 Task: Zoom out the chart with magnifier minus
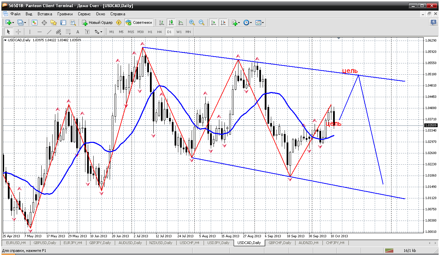[x=202, y=22]
